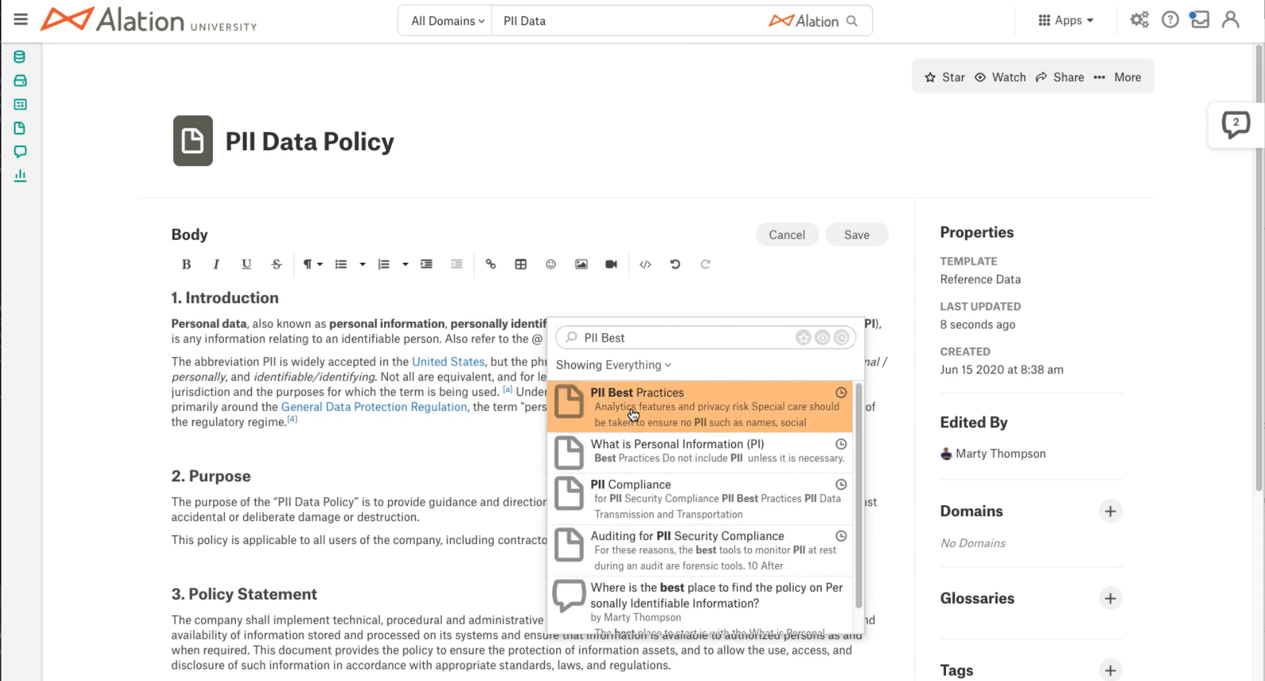This screenshot has height=681, width=1265.
Task: Open the paragraph format dropdown
Action: point(312,264)
